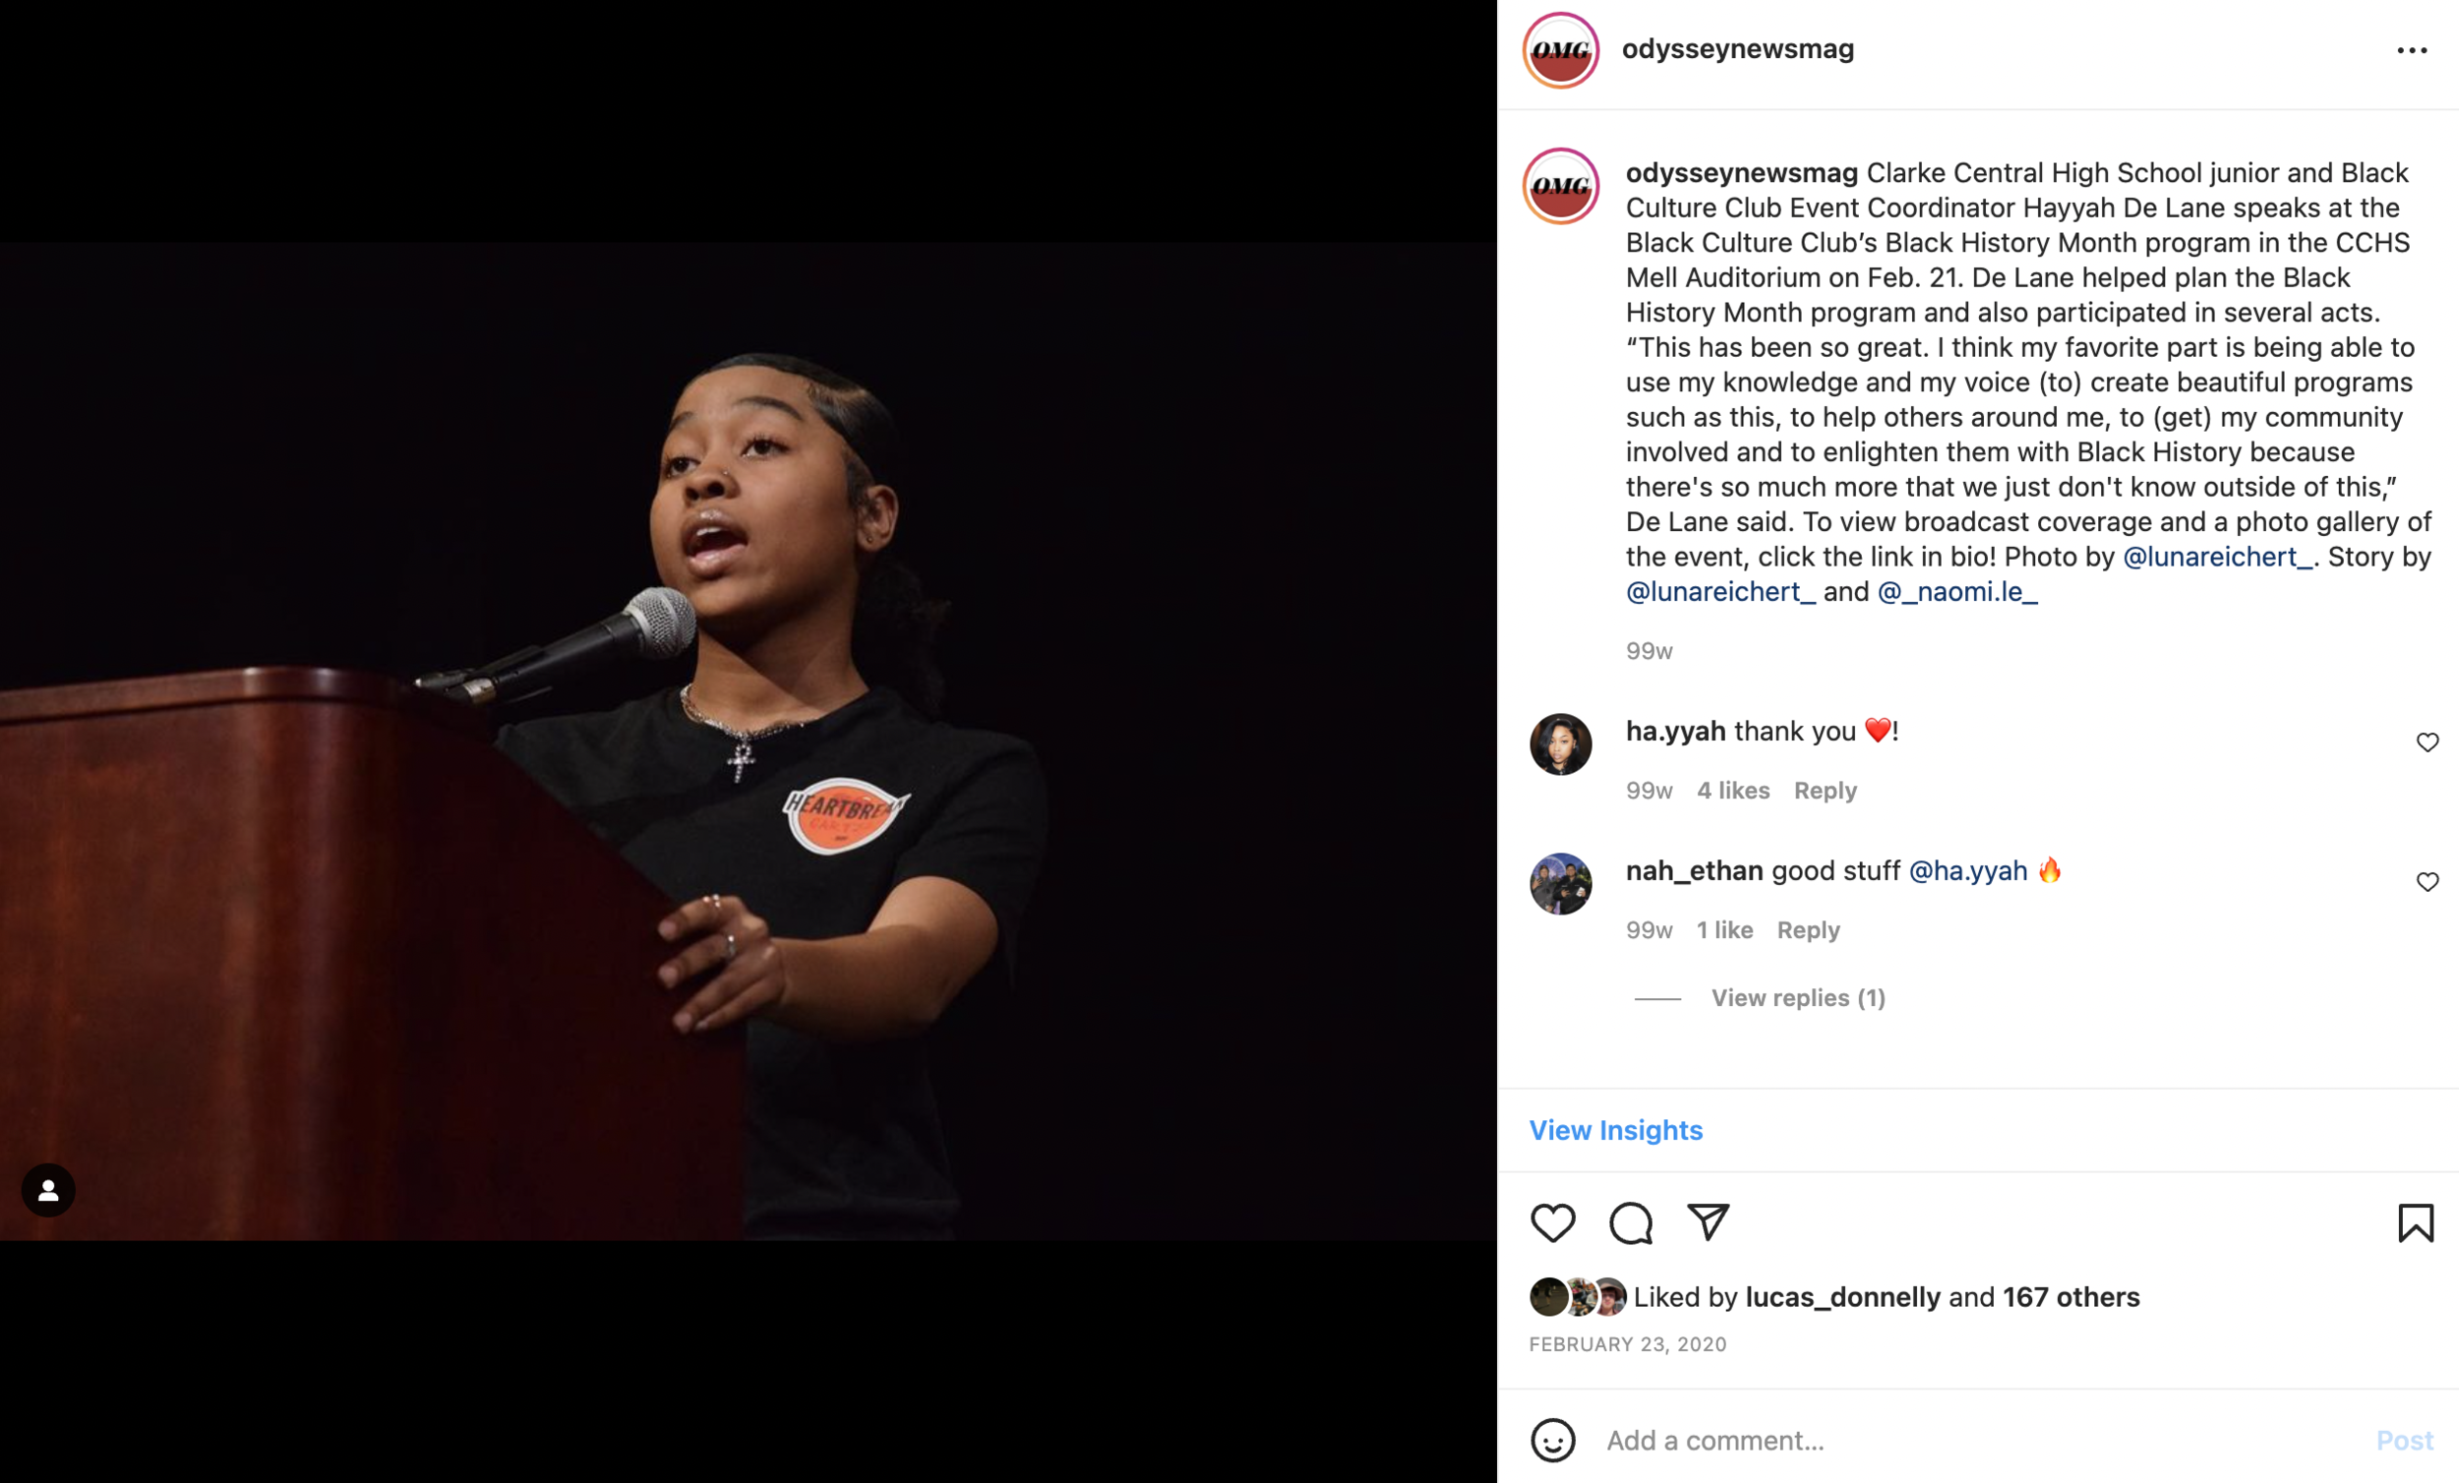Open the comment bubble icon
Viewport: 2459px width, 1483px height.
(x=1631, y=1222)
